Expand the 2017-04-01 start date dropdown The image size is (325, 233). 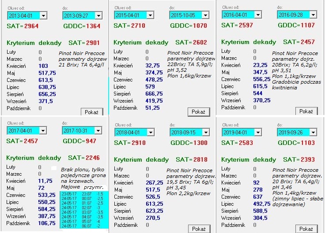(x=43, y=131)
